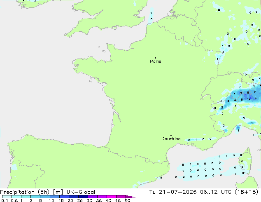The width and height of the screenshot is (261, 202).
Task: Click the 10–15 legend color swatch
Action: point(54,197)
